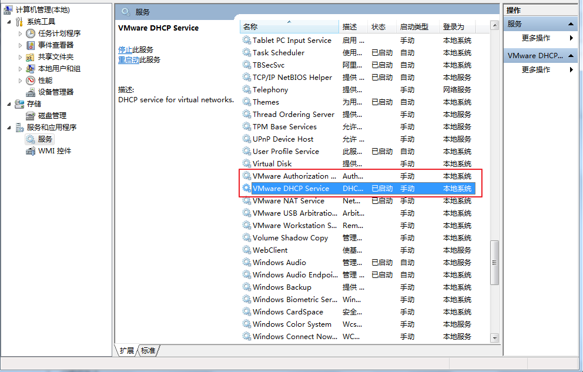Click the Services (服务) gear icon in tree
Viewport: 583px width, 372px height.
coord(31,139)
